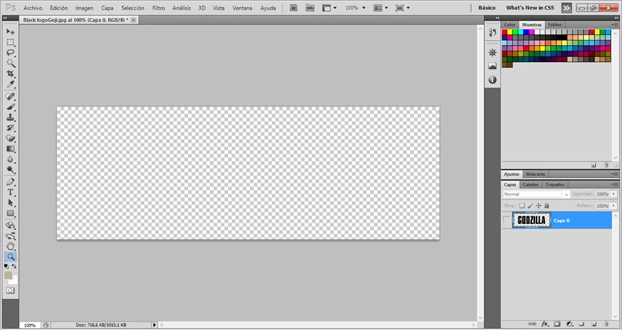The height and width of the screenshot is (330, 622).
Task: Launch Mini Bridge with Mb button
Action: click(x=310, y=8)
